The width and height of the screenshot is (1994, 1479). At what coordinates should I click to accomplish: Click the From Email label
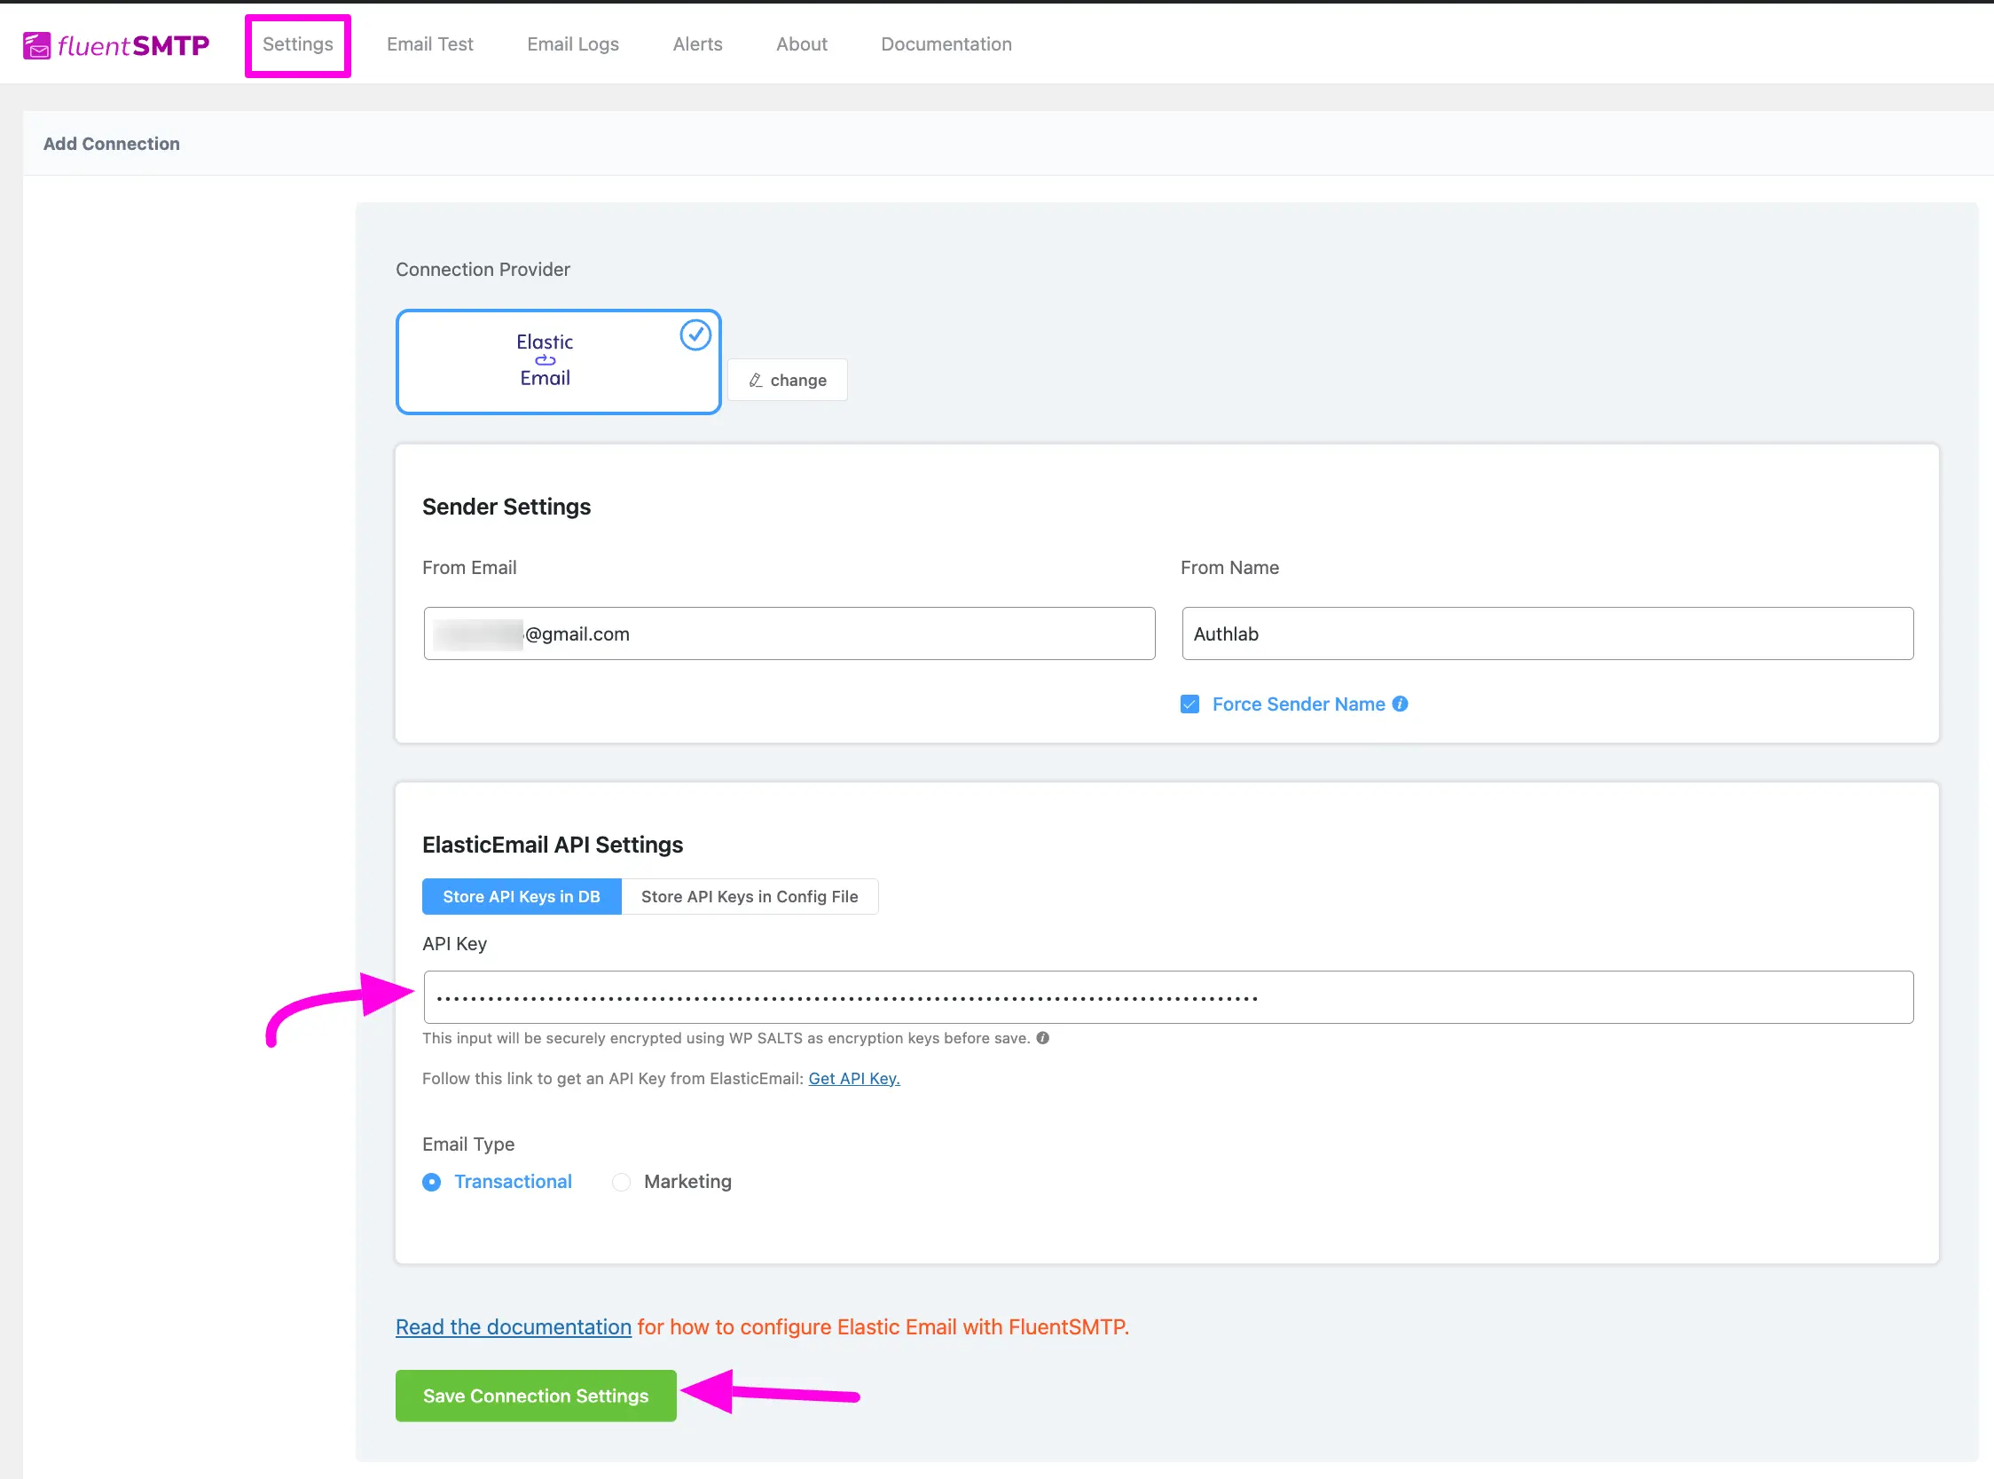pyautogui.click(x=469, y=568)
